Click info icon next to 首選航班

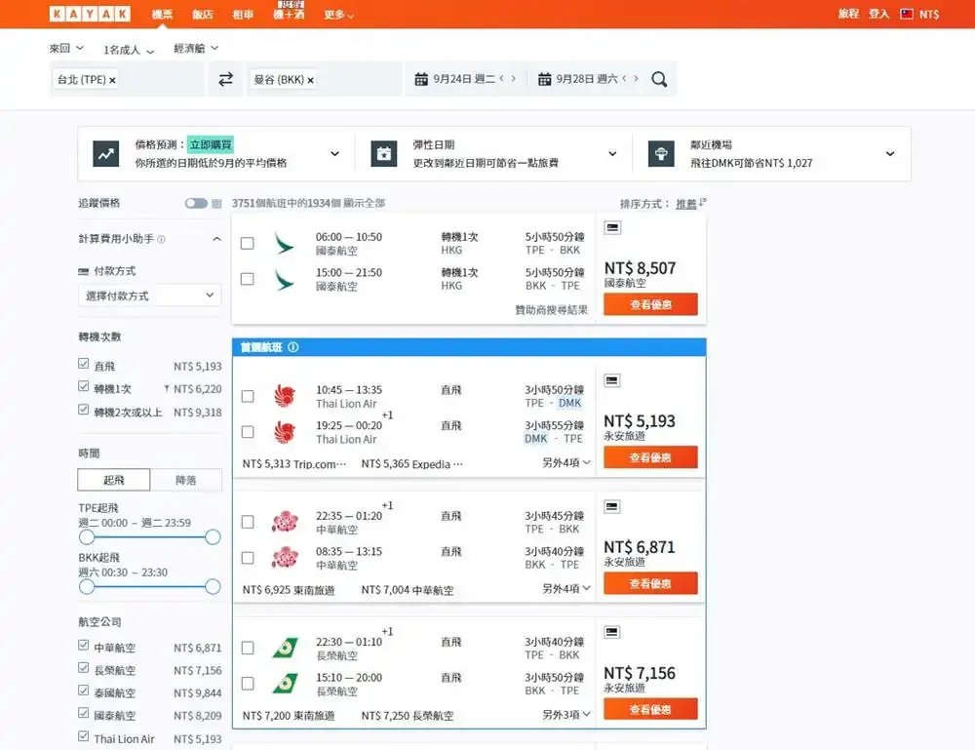pos(293,347)
